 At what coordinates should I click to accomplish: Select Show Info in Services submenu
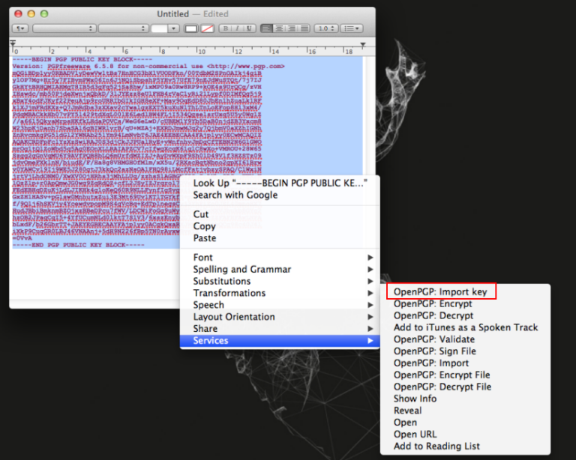tap(465, 399)
